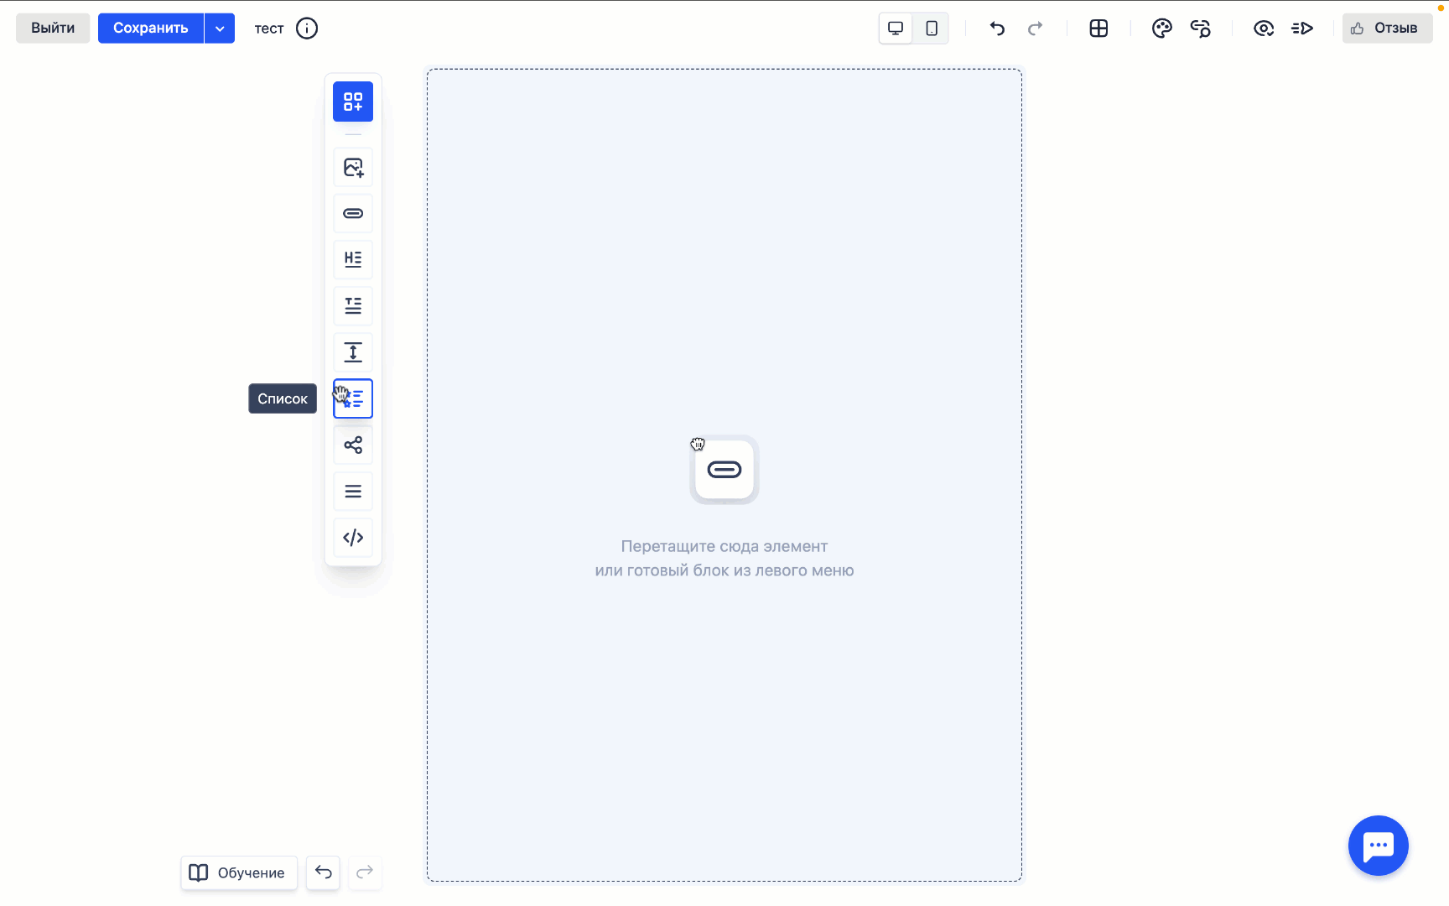Add a text block element
1449x906 pixels.
(353, 305)
